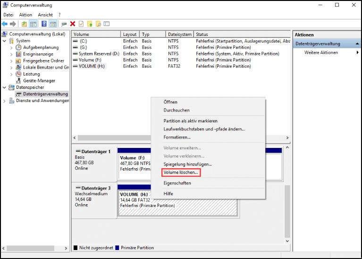The width and height of the screenshot is (362, 259).
Task: Expand the Dienste und Anwendungen node
Action: tap(4, 101)
